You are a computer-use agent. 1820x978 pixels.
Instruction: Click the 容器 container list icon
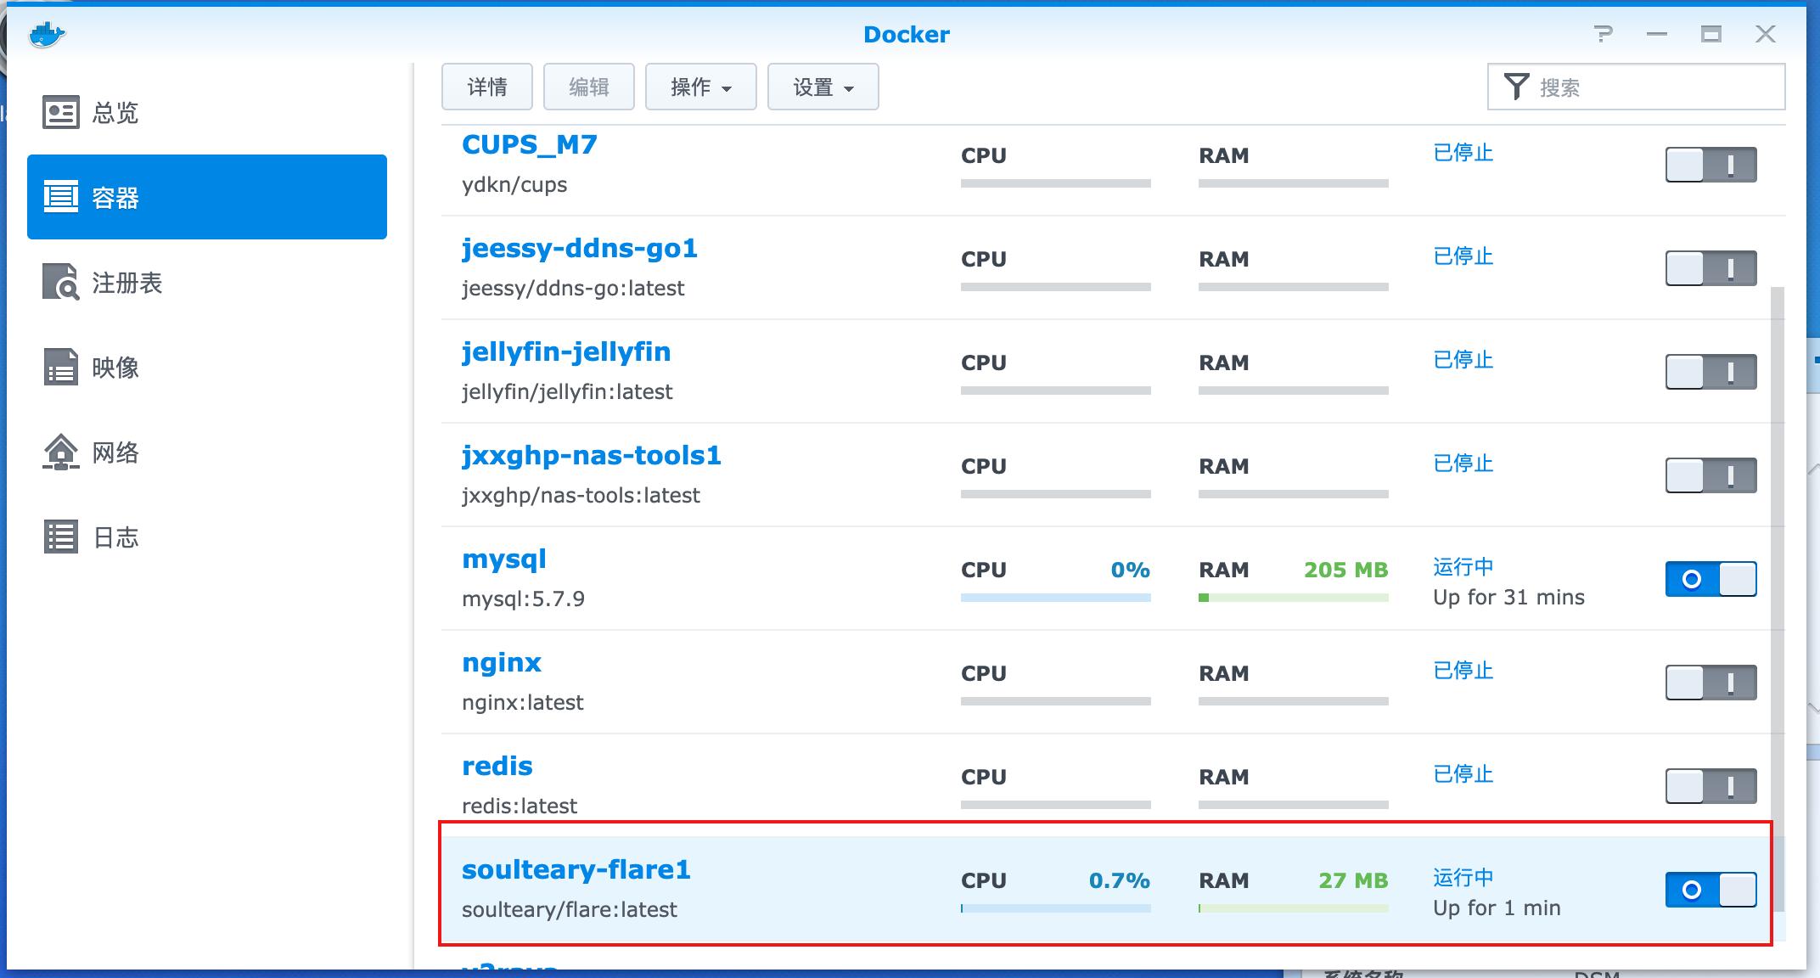pos(61,197)
